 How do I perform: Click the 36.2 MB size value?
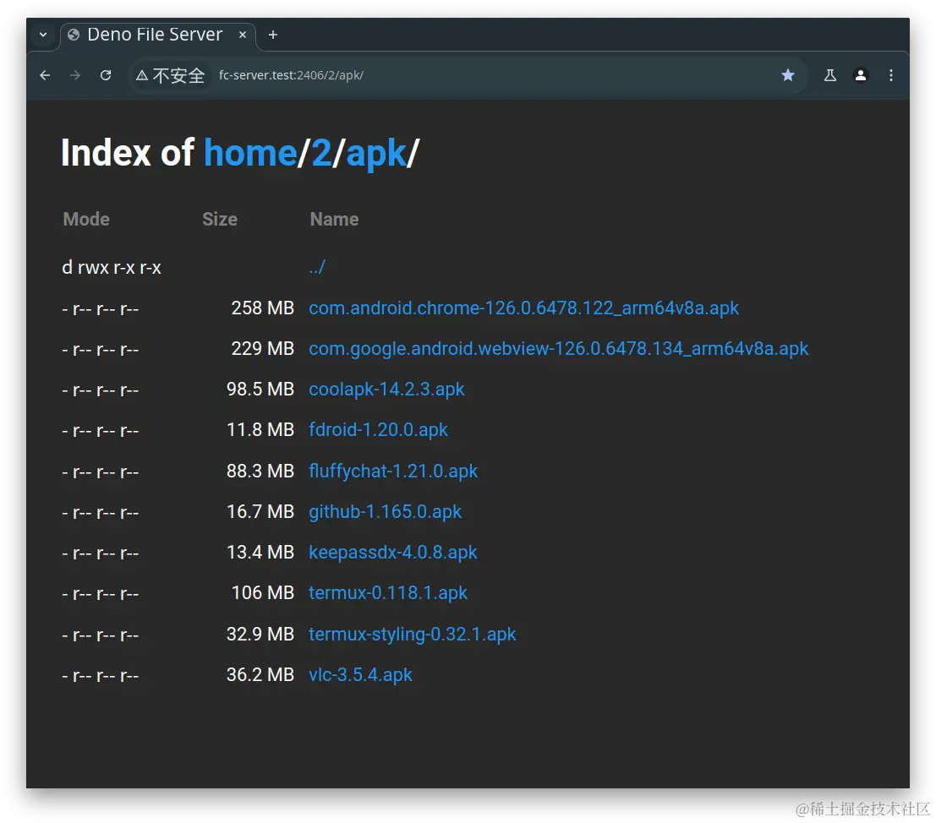coord(260,674)
